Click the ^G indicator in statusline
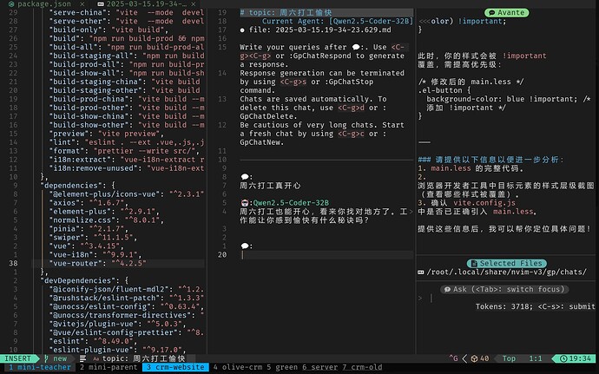 click(x=453, y=358)
